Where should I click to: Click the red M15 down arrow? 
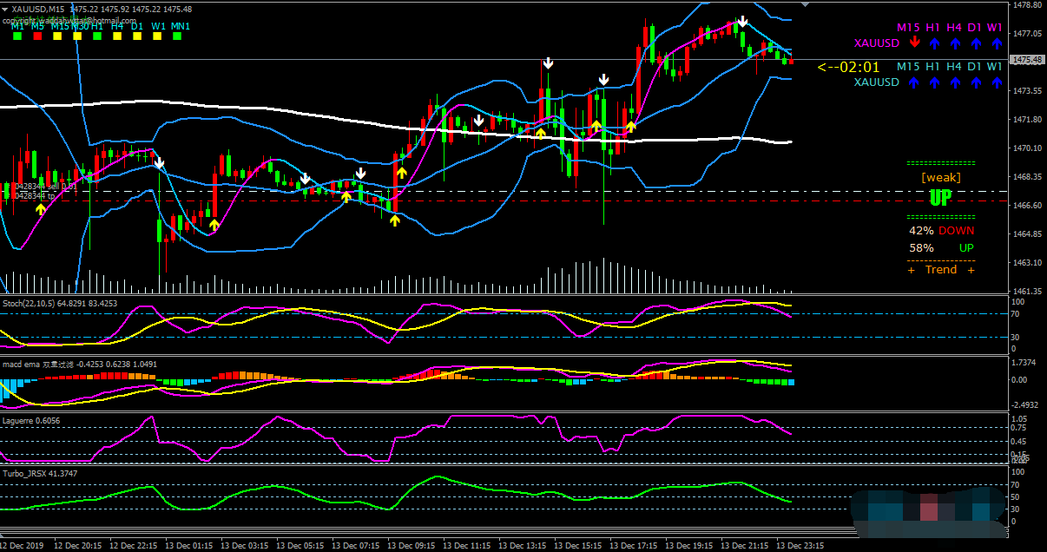tap(913, 43)
